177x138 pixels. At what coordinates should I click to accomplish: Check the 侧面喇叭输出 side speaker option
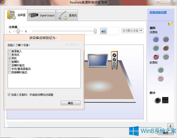point(10,72)
